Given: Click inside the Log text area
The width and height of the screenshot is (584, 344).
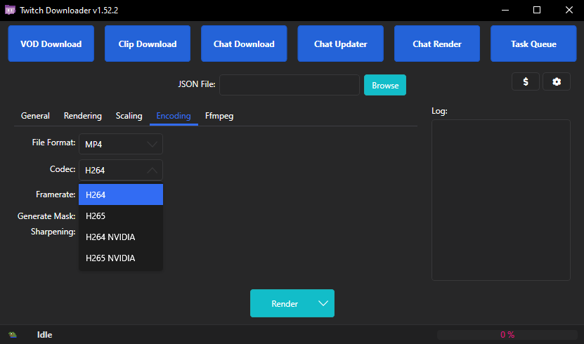Looking at the screenshot, I should pyautogui.click(x=501, y=200).
